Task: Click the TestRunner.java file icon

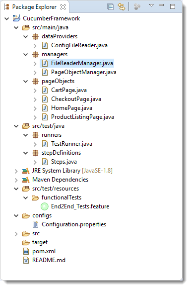Action: tap(45, 144)
